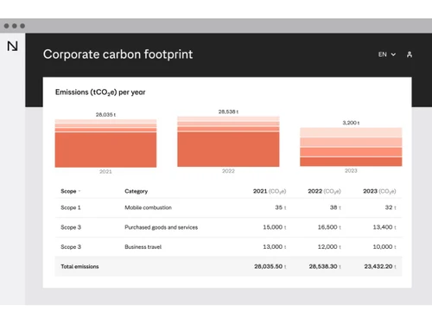
Task: Click the 28,538 t label above 2022 bar
Action: (x=228, y=111)
